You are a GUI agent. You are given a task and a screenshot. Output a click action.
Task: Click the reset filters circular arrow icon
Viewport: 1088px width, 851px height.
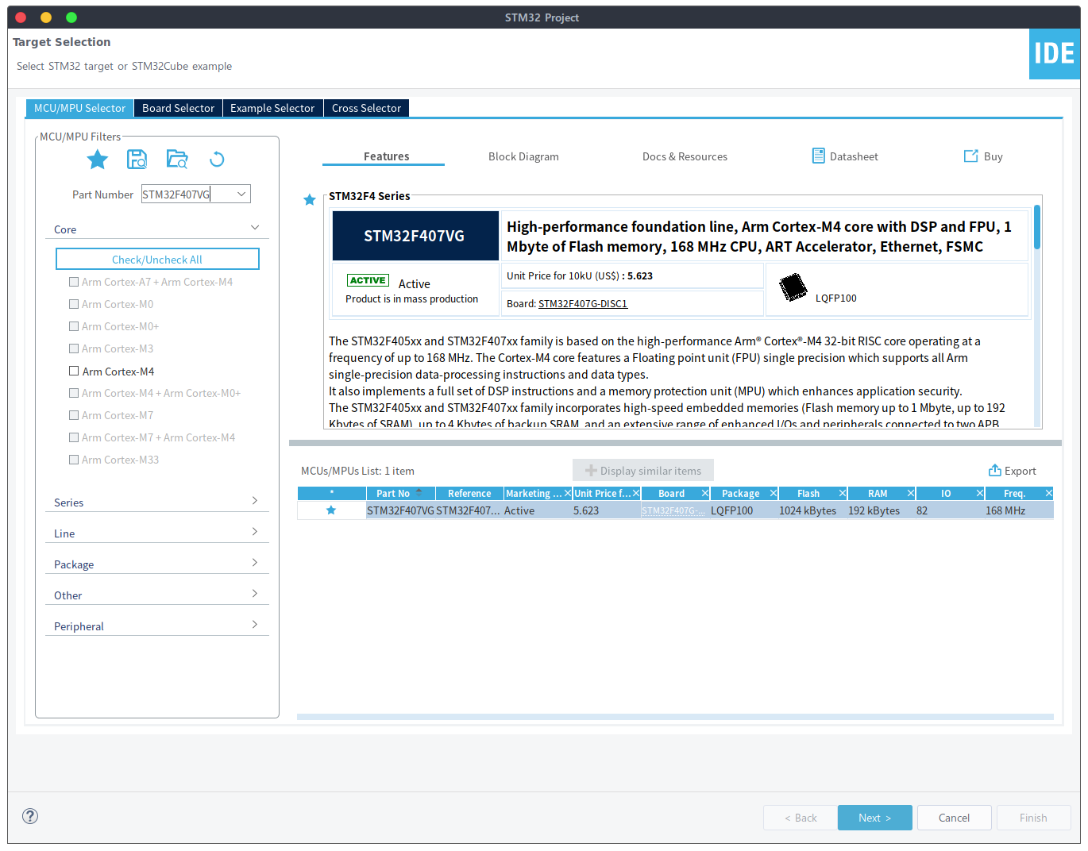[217, 160]
